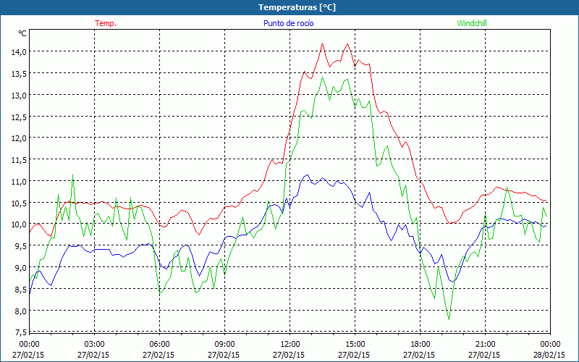The width and height of the screenshot is (579, 362).
Task: Click the 12,0 y-axis value
Action: 20,138
